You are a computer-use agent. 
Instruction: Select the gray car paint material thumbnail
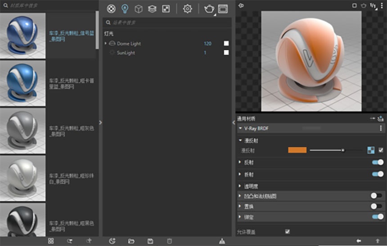pos(22,131)
